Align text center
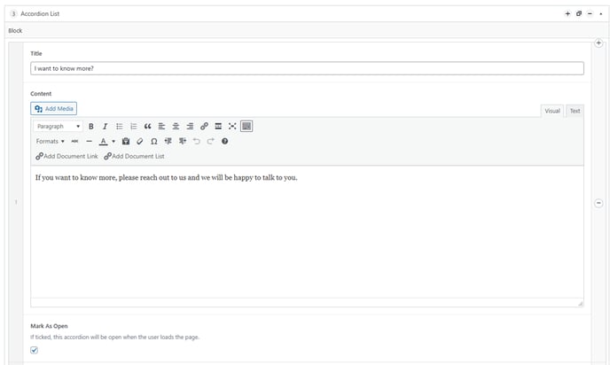Image resolution: width=610 pixels, height=365 pixels. 176,127
